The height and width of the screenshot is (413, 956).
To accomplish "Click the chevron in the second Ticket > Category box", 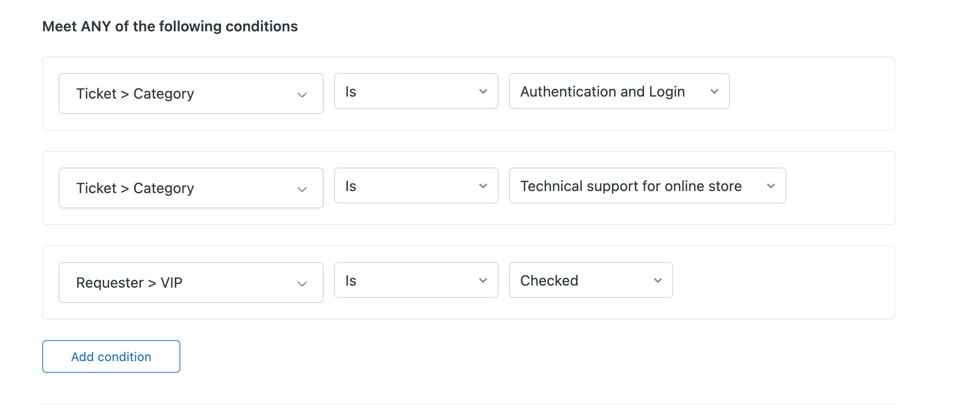I will pos(302,189).
